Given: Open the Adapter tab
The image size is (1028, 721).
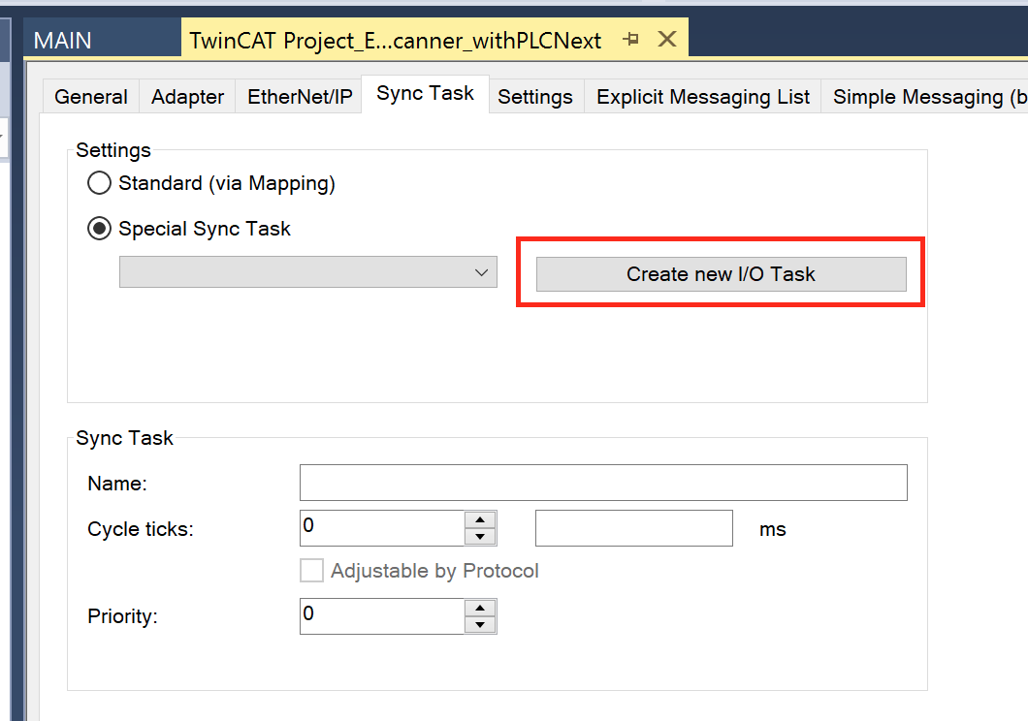Looking at the screenshot, I should coord(187,97).
